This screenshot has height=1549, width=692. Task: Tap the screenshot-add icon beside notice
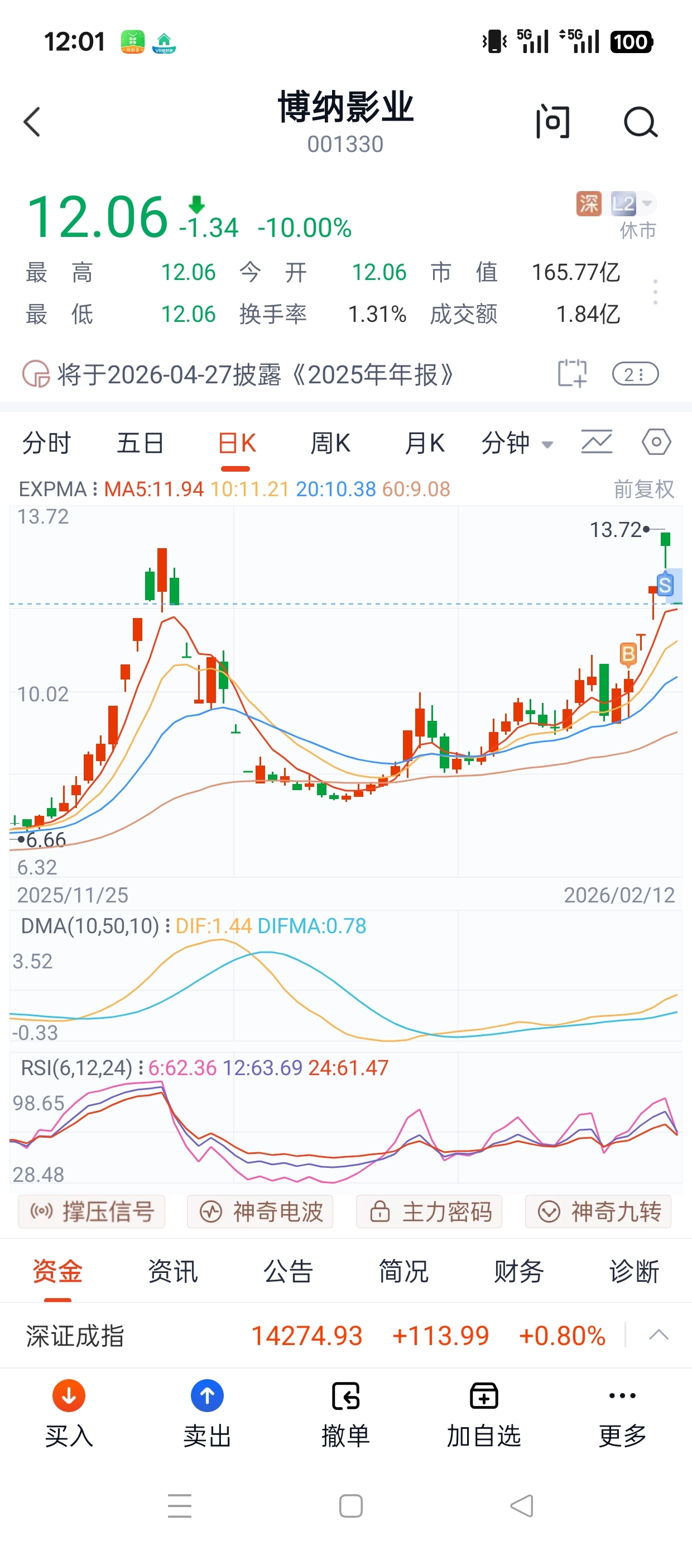pos(572,374)
